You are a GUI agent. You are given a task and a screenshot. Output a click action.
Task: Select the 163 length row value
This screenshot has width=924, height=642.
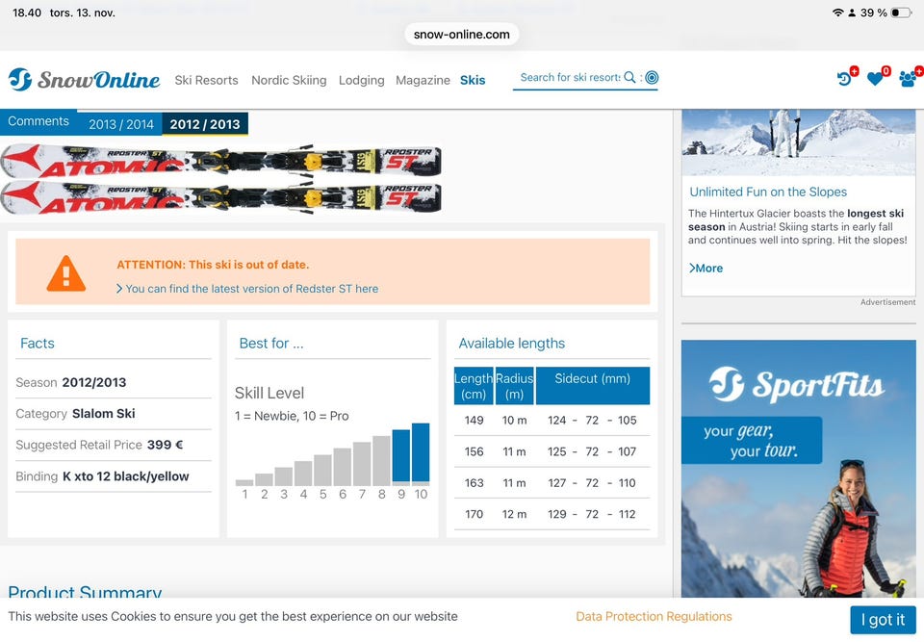(x=474, y=483)
